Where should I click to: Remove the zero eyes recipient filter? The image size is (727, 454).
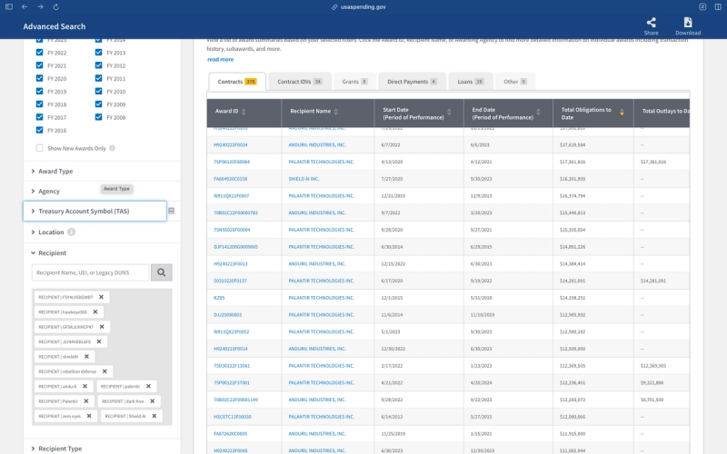click(x=89, y=416)
